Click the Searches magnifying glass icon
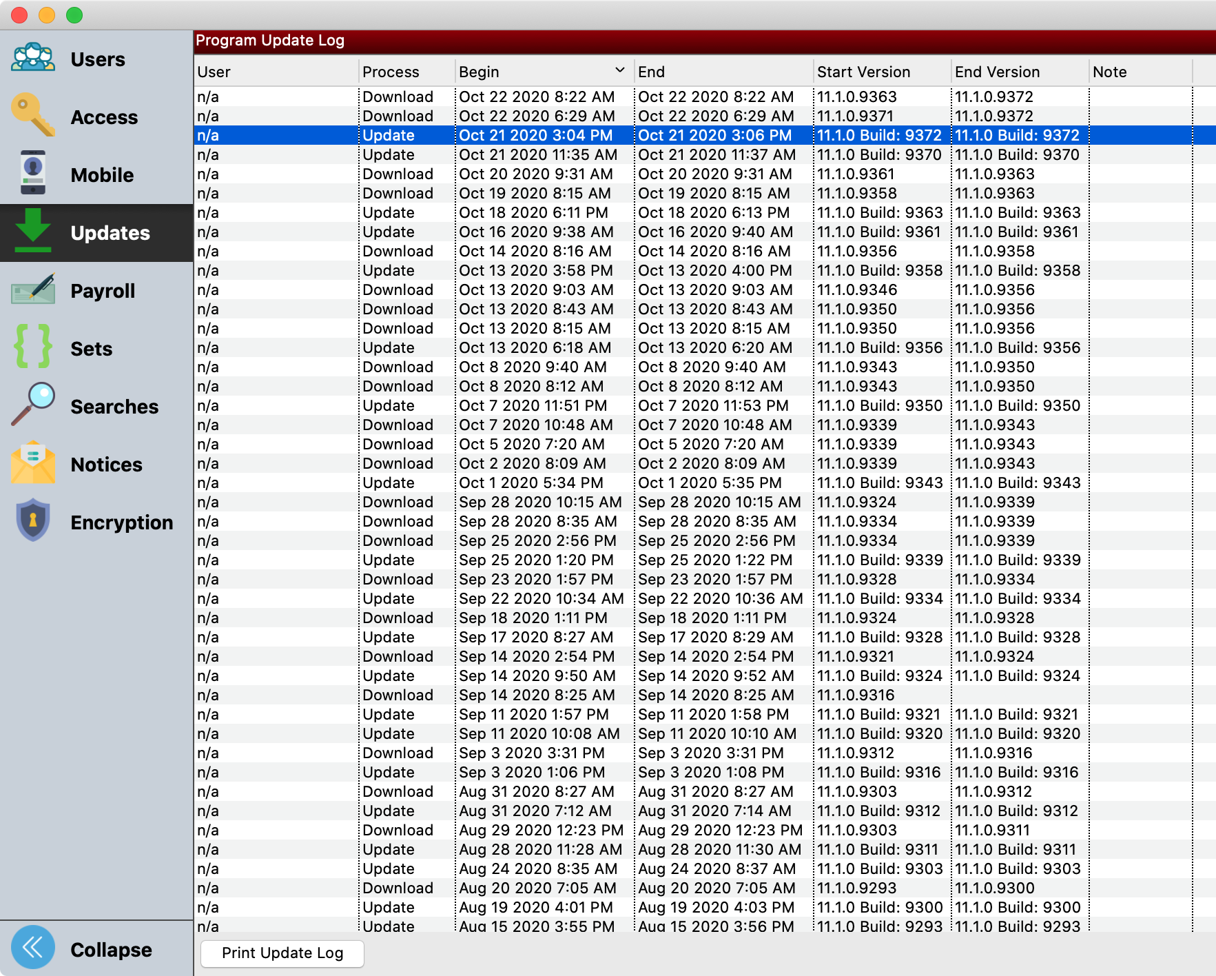The height and width of the screenshot is (976, 1216). [x=32, y=405]
